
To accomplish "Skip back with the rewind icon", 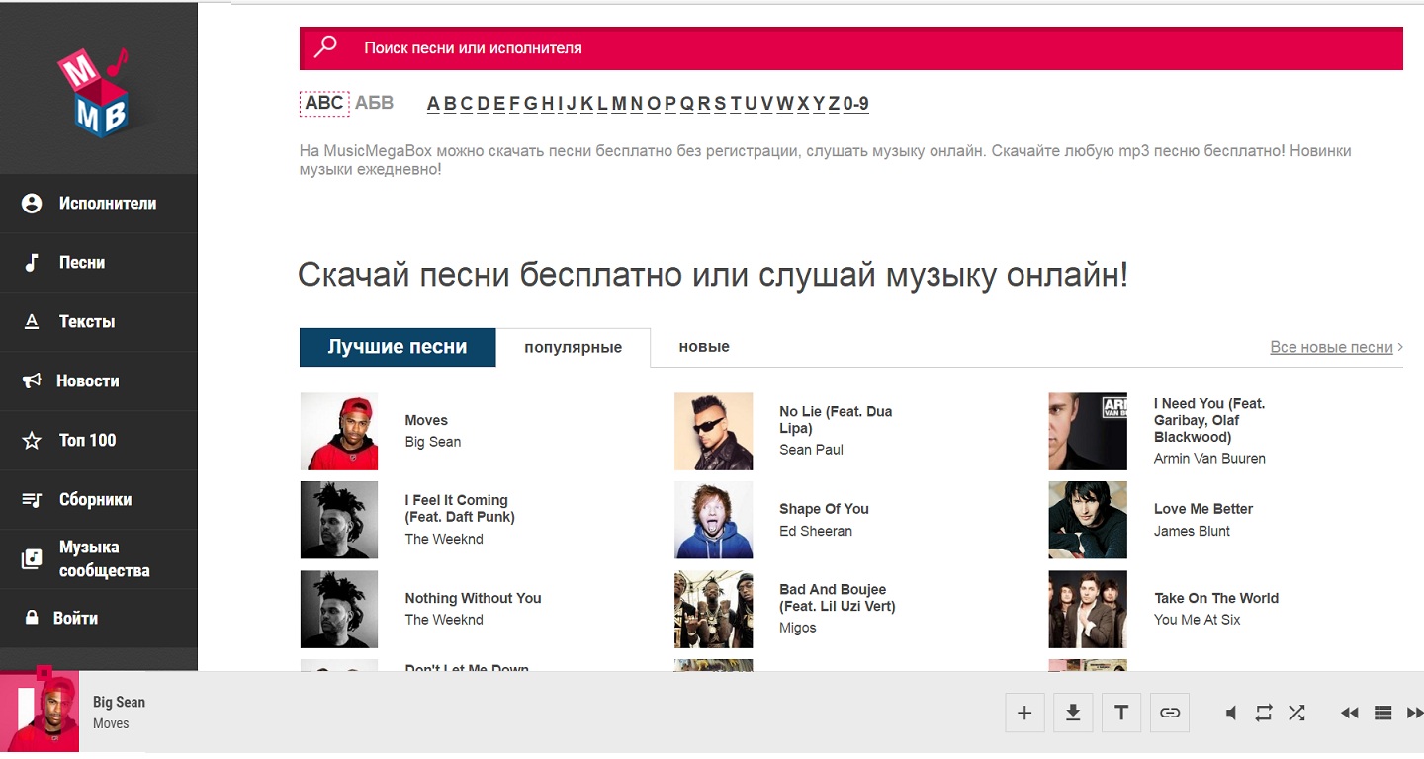I will [x=1349, y=713].
